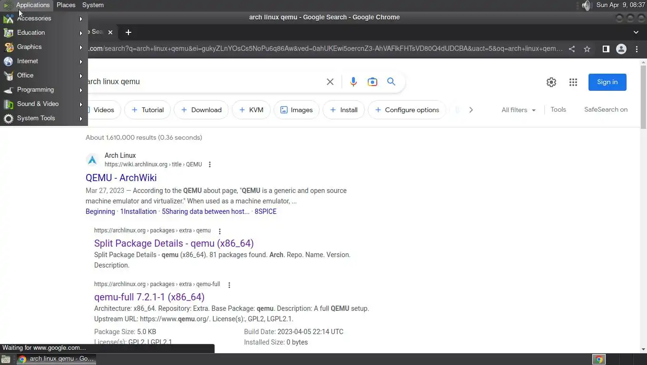Open the QEMU - ArchWiki result
The height and width of the screenshot is (365, 647).
(x=121, y=178)
